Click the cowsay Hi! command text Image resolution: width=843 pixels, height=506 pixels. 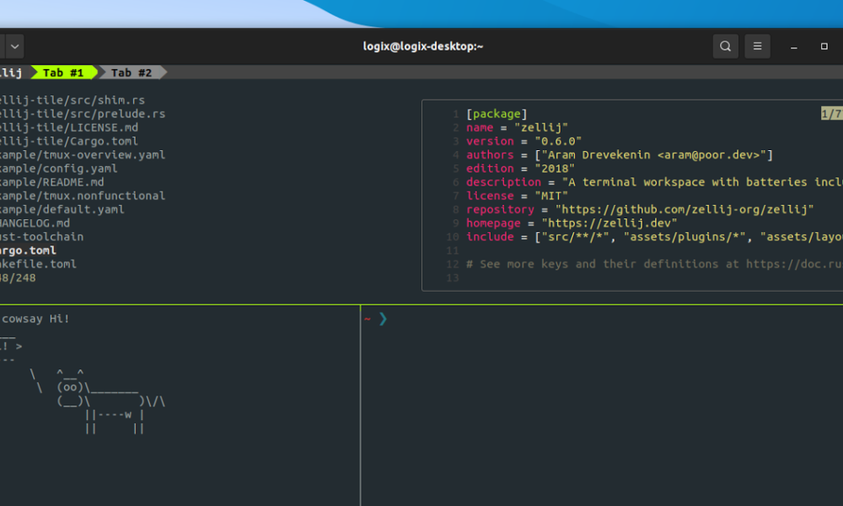tap(35, 319)
